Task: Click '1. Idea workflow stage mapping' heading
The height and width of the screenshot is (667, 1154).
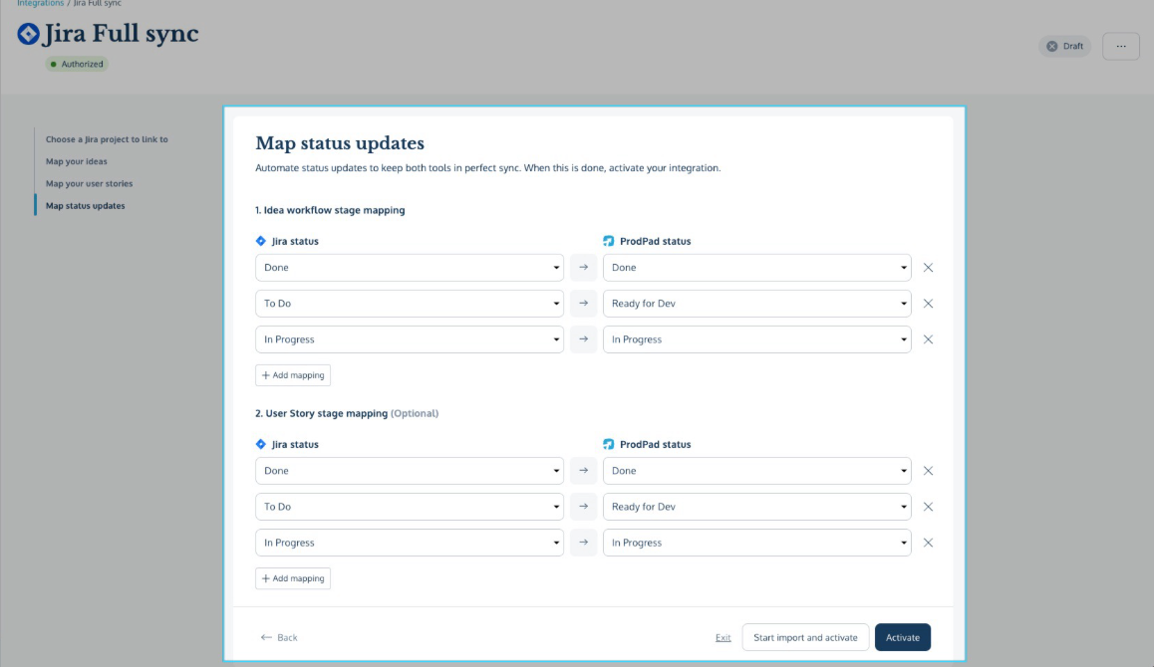Action: pyautogui.click(x=330, y=210)
